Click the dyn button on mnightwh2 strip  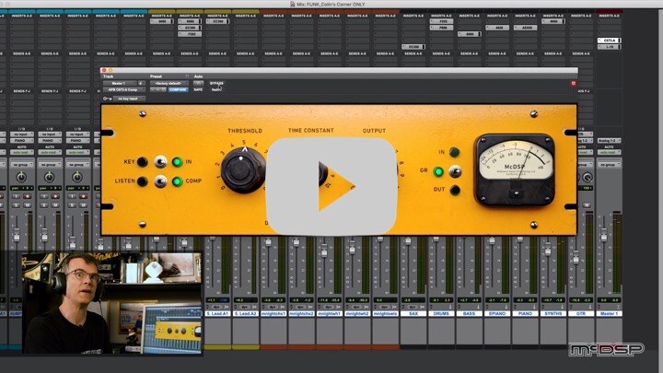(x=357, y=307)
